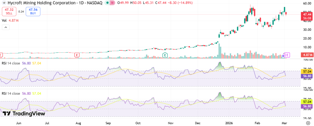Screen dimensions: 314x126
Task: Click the pink approximate-data indicator icon
Action: [x=112, y=3]
